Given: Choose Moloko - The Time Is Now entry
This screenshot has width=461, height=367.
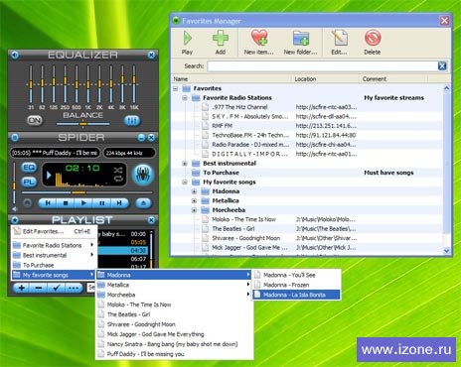Looking at the screenshot, I should tap(174, 305).
